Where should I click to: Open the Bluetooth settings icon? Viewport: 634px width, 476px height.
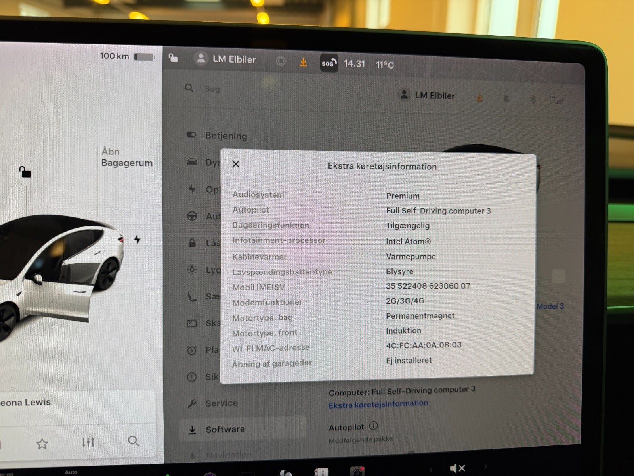point(533,99)
